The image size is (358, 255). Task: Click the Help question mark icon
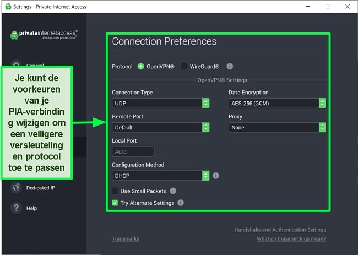tap(16, 208)
